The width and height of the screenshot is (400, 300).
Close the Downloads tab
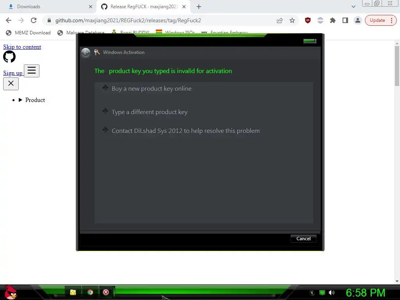pyautogui.click(x=91, y=7)
